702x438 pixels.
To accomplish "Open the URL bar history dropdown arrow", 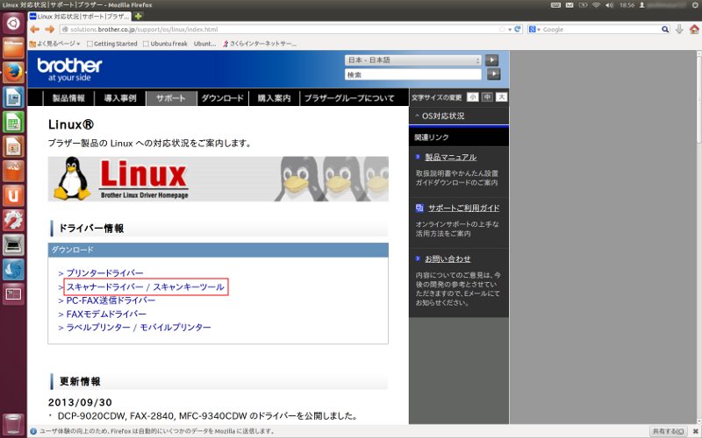I will click(x=510, y=30).
